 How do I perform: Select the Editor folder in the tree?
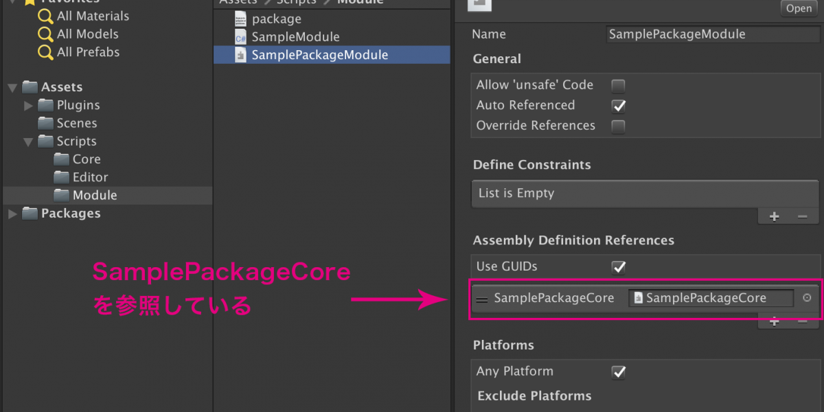coord(90,177)
